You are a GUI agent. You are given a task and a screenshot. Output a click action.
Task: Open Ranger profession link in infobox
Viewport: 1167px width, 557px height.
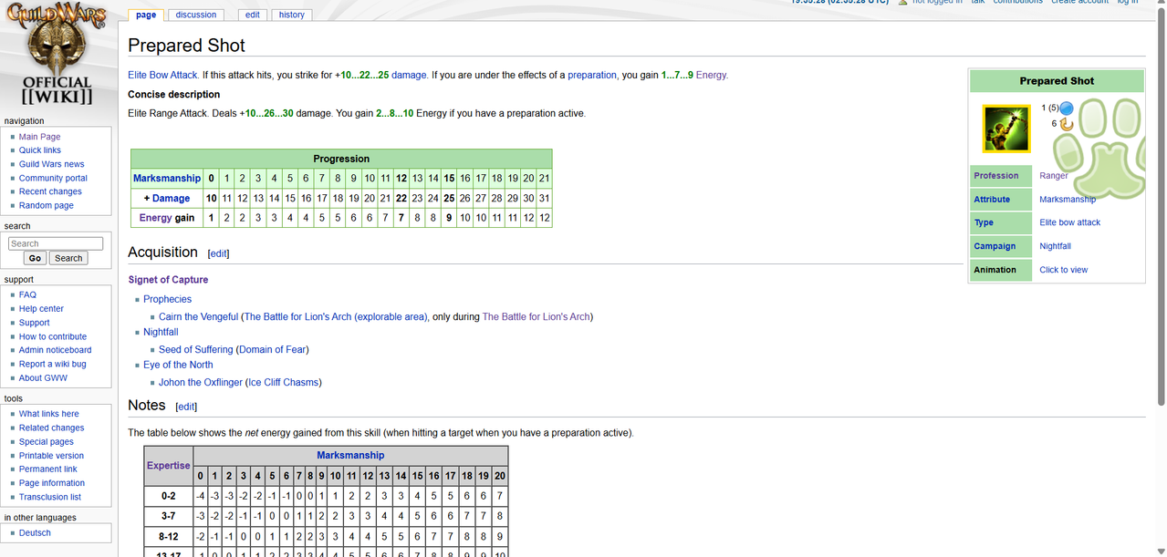(x=1053, y=176)
